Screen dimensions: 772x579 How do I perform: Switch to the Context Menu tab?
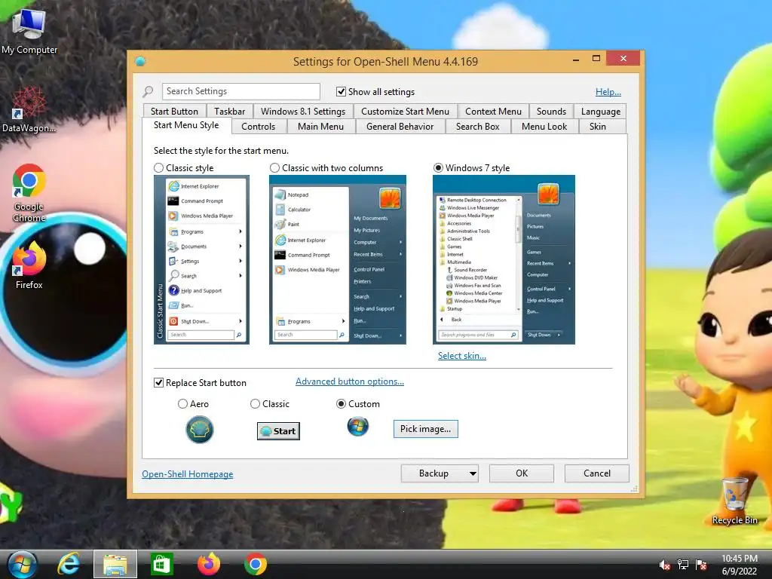[x=493, y=112]
